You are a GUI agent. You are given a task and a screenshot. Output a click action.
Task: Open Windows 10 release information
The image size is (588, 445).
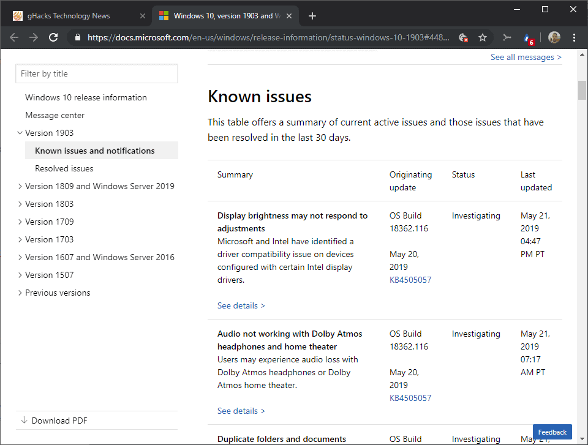86,97
